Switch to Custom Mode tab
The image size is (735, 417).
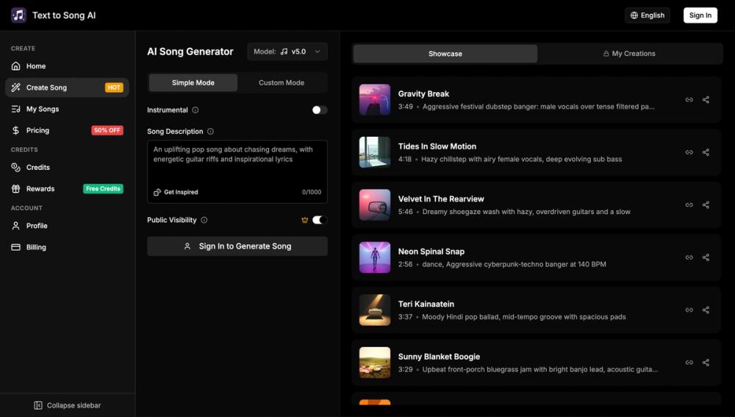coord(282,82)
